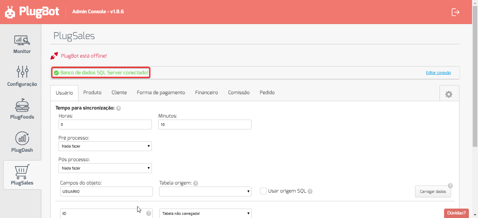Switch to the Financeiro tab
This screenshot has width=478, height=218.
pyautogui.click(x=206, y=92)
